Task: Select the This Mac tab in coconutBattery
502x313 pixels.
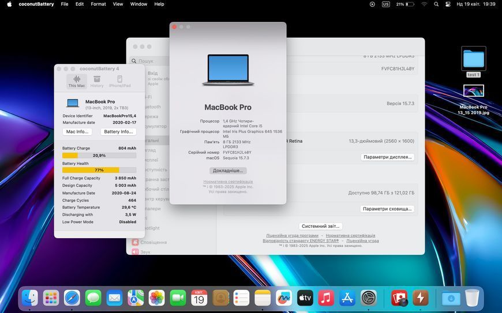Action: [77, 81]
